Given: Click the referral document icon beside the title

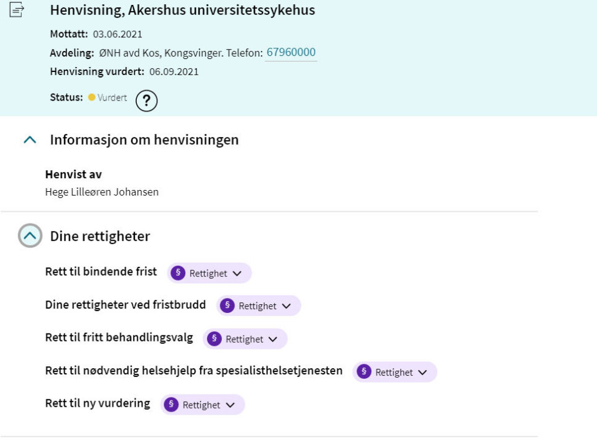Looking at the screenshot, I should coord(16,9).
